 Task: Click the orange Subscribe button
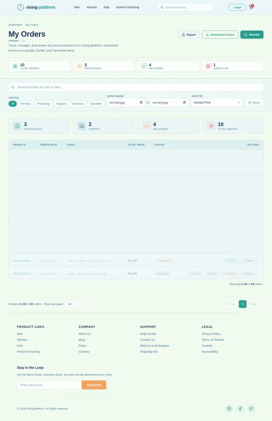[94, 385]
